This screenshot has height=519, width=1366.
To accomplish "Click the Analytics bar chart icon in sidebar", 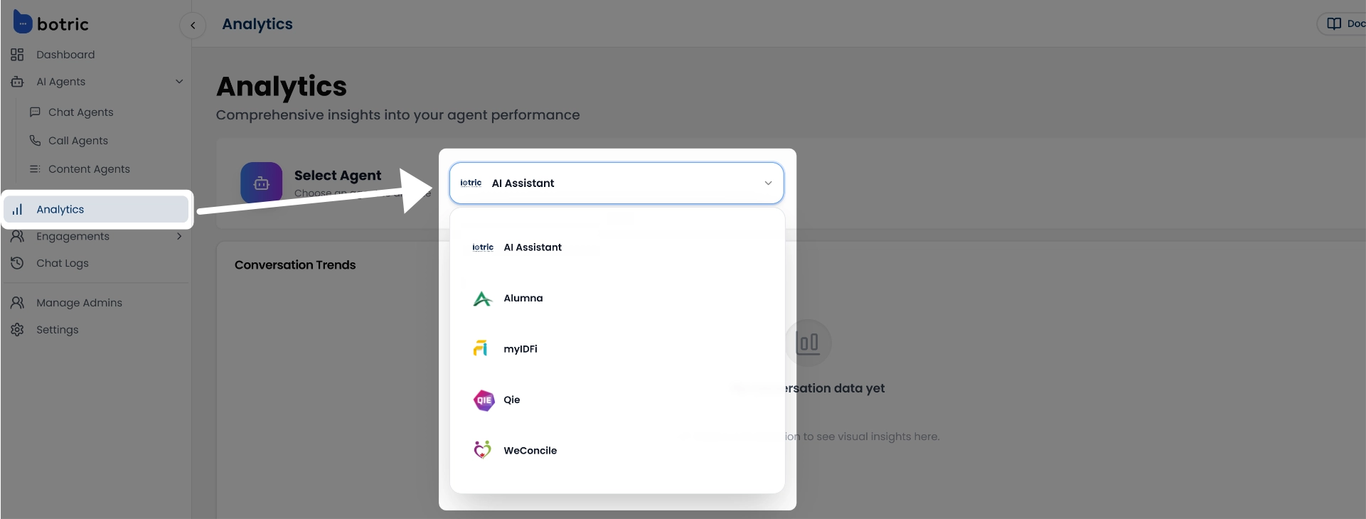I will pos(18,209).
